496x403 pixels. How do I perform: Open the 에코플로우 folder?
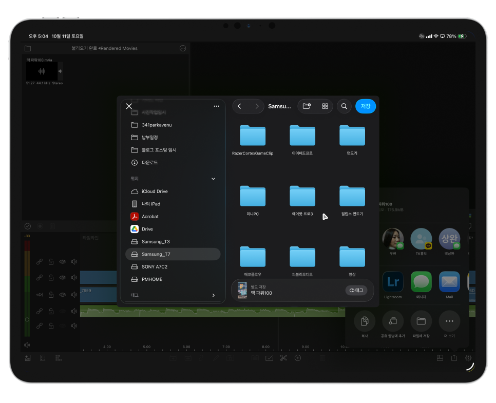click(x=253, y=261)
